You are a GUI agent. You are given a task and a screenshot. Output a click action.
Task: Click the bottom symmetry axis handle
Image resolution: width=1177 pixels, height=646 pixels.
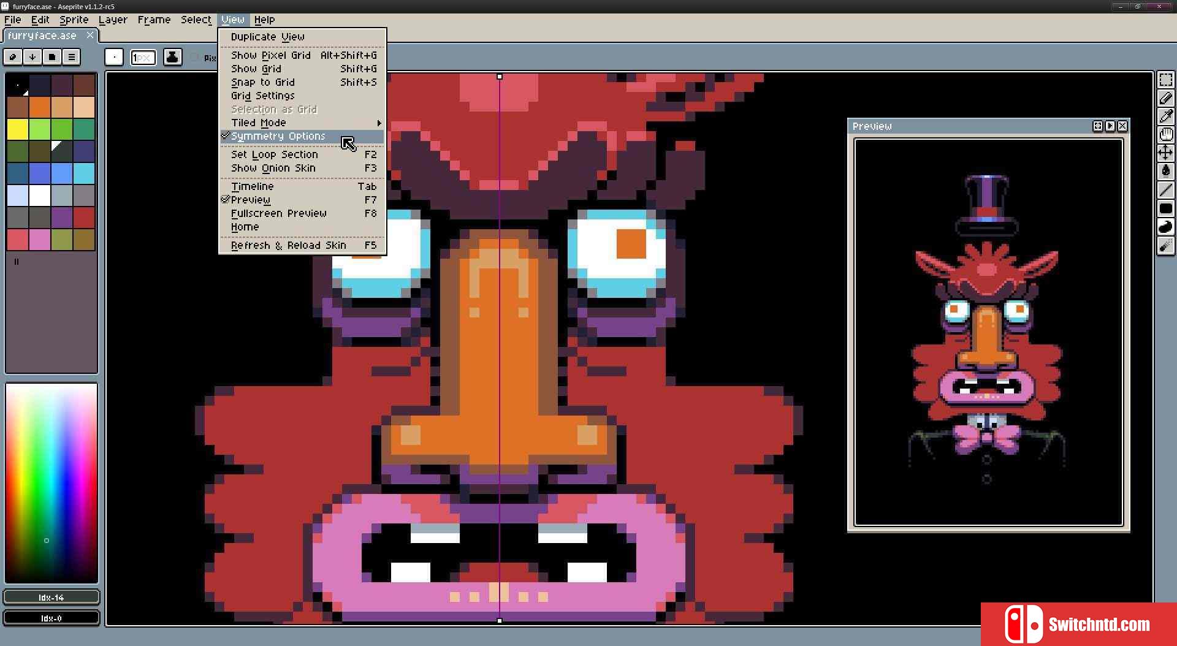pyautogui.click(x=500, y=621)
